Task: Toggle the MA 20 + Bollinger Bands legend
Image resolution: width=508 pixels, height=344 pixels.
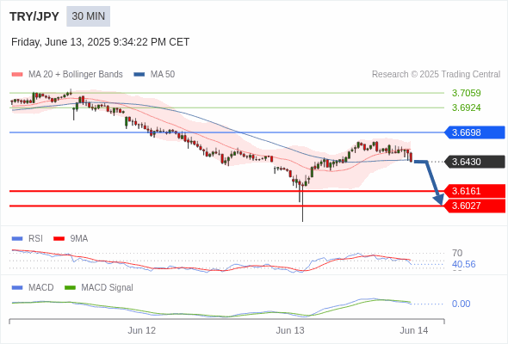Action: tap(67, 74)
